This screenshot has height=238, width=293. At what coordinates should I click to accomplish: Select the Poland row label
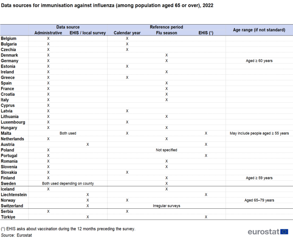8,150
